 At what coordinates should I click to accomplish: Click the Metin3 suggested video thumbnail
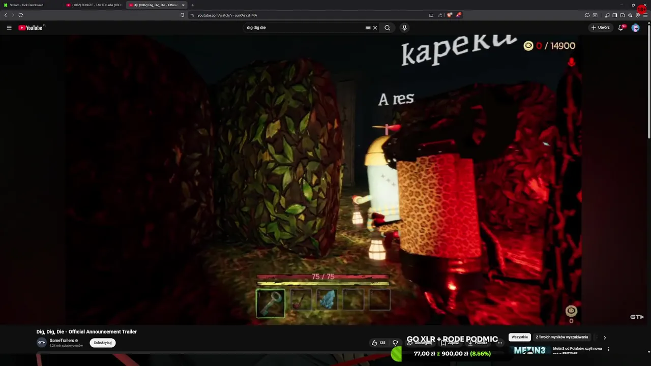pos(530,350)
